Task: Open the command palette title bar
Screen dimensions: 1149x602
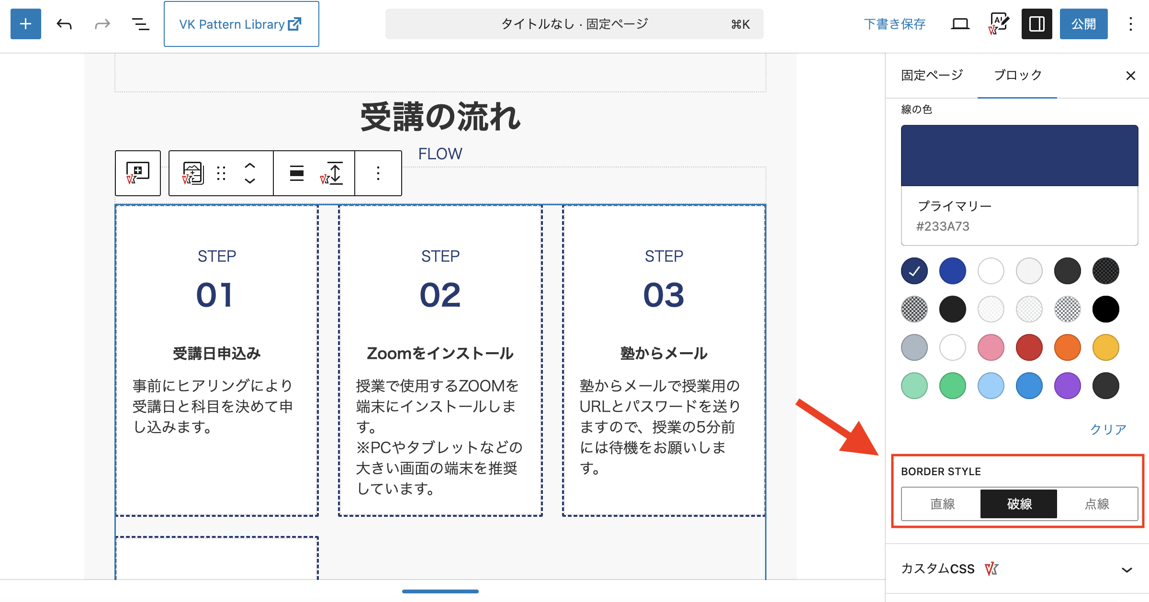Action: tap(574, 24)
